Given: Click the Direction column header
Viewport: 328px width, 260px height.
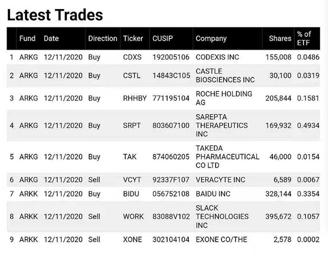Looking at the screenshot, I should pyautogui.click(x=103, y=38).
